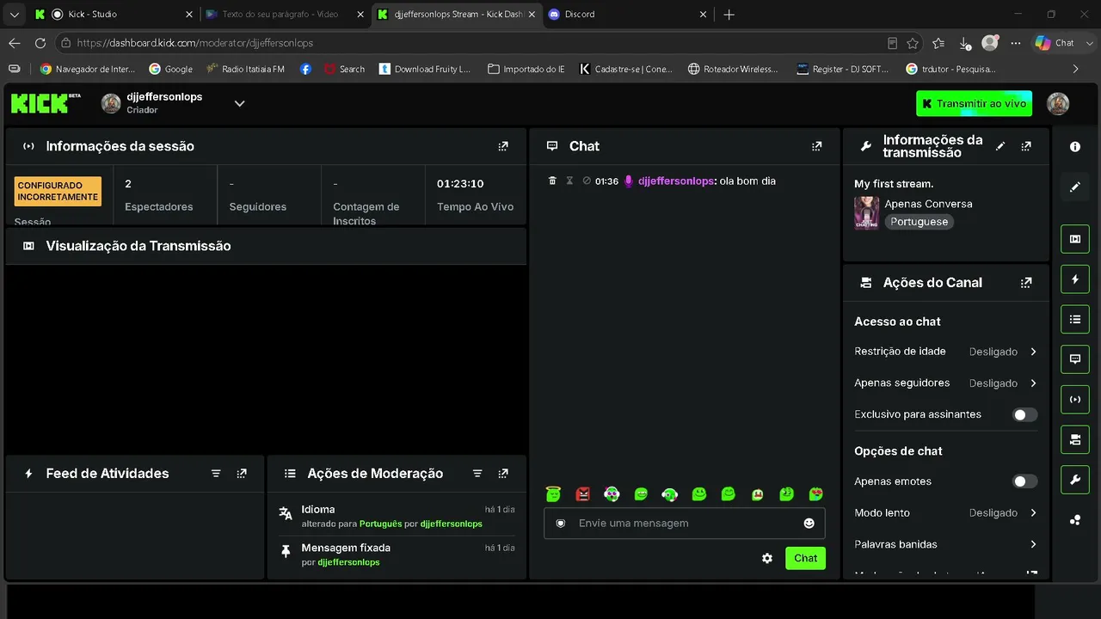Open the Google bookmark

[x=170, y=69]
